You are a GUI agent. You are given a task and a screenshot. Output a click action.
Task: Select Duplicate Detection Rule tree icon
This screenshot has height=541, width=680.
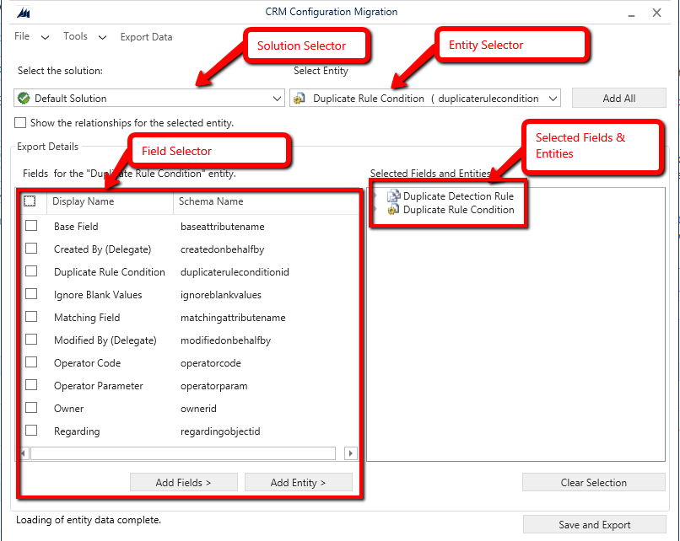point(393,196)
